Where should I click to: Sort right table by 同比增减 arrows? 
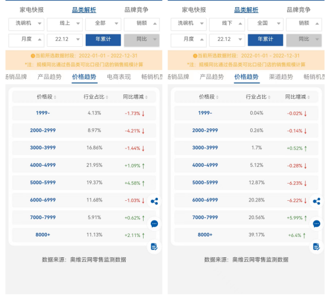309,97
